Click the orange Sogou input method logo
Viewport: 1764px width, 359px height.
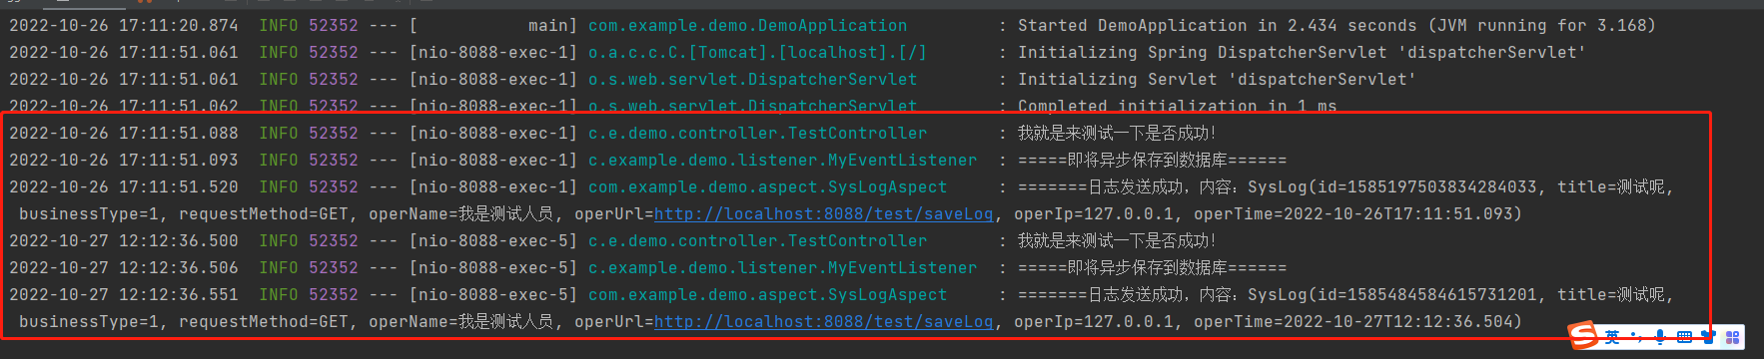click(1583, 335)
